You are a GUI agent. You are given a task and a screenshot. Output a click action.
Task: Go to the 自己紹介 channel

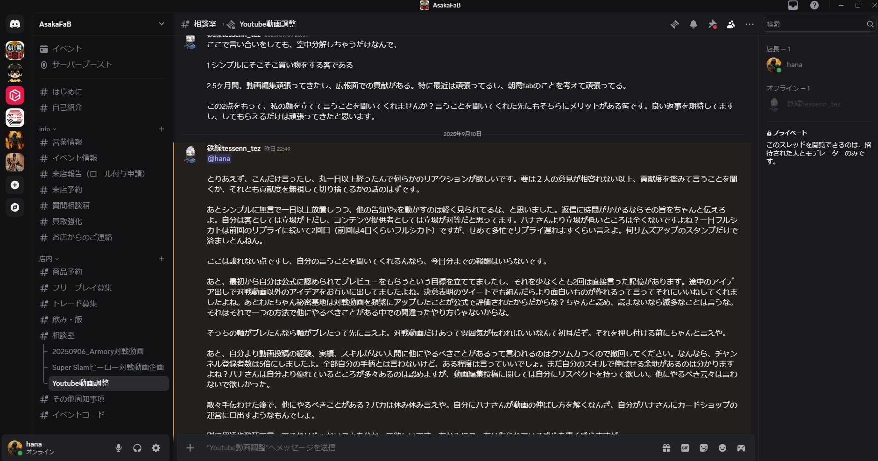click(x=102, y=107)
